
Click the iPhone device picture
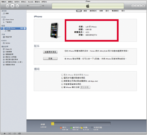pos(54,30)
